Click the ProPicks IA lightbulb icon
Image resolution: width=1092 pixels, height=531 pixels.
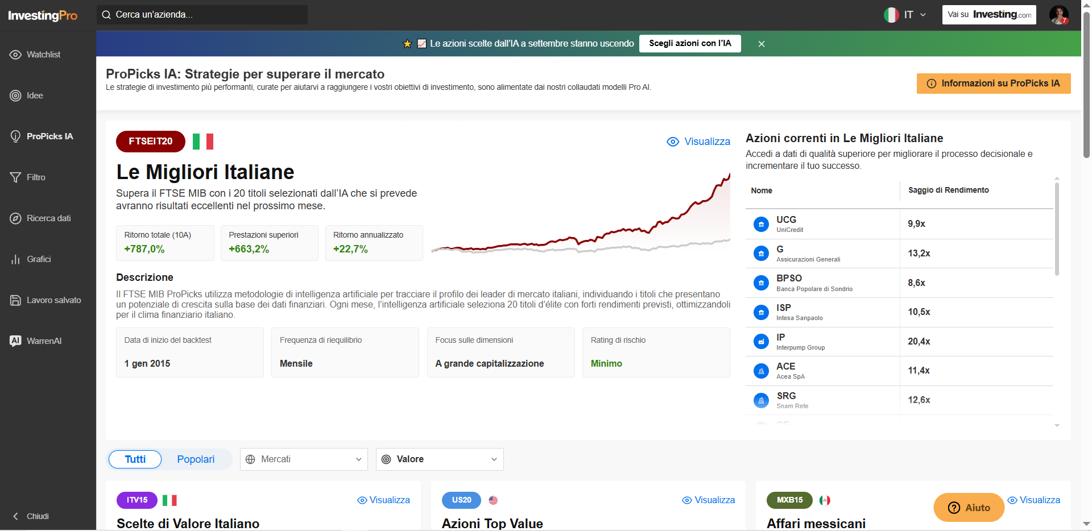coord(15,136)
